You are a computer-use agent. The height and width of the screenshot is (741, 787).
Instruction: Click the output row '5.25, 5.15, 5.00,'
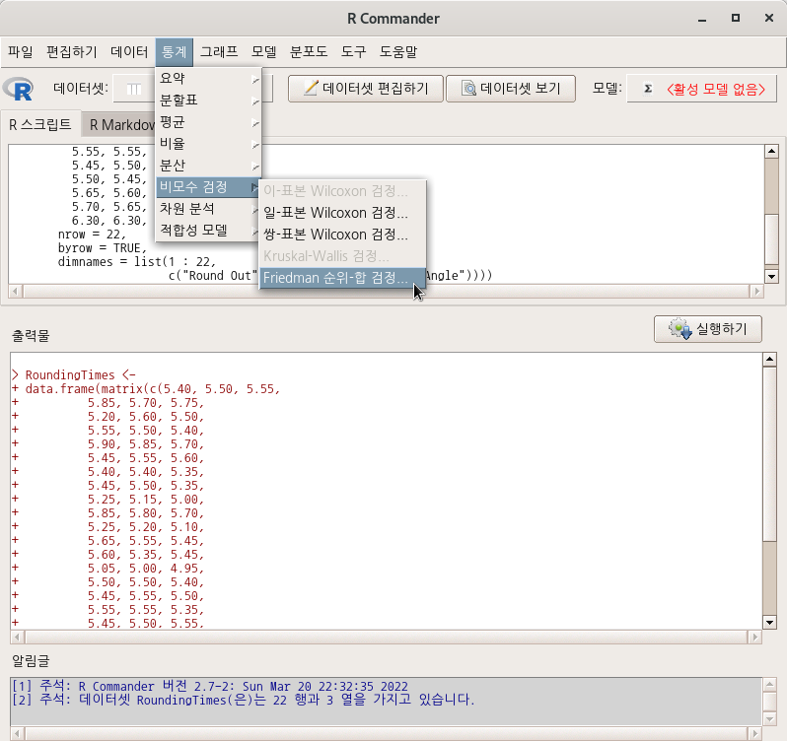(x=146, y=499)
